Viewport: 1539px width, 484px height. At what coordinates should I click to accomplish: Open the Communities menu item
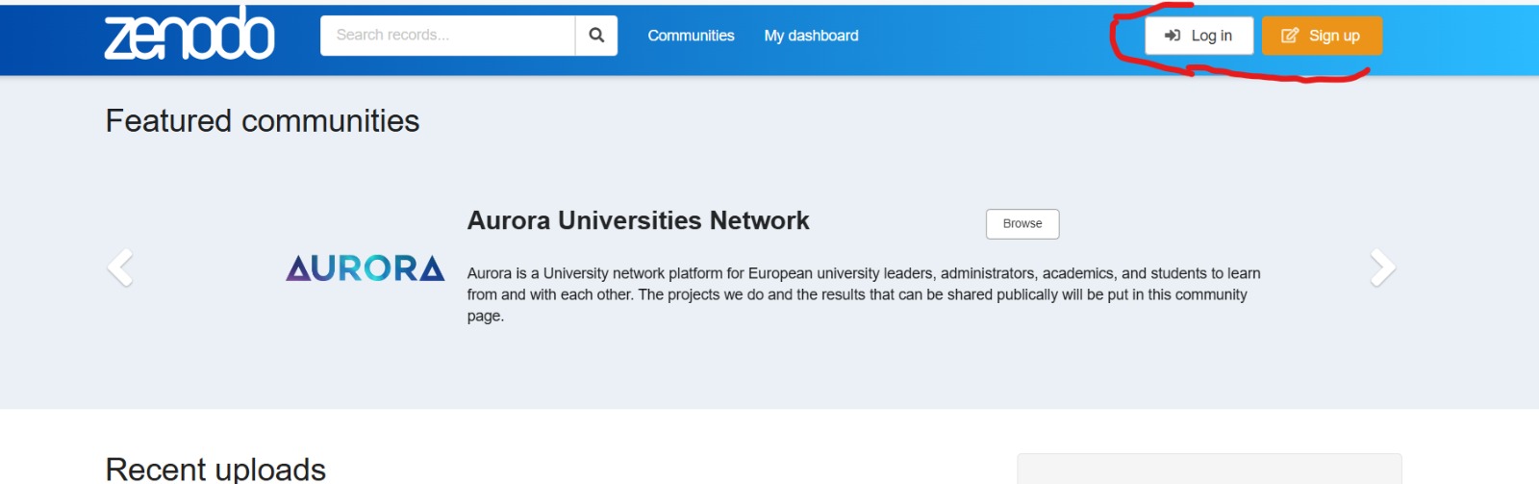(x=691, y=36)
